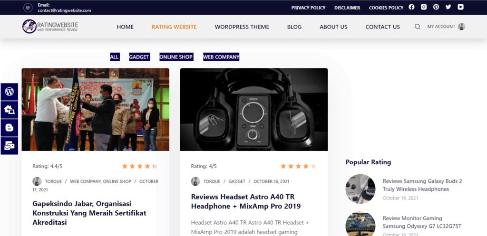Click the house and screen sidebar icon
The image size is (487, 236).
(10, 110)
